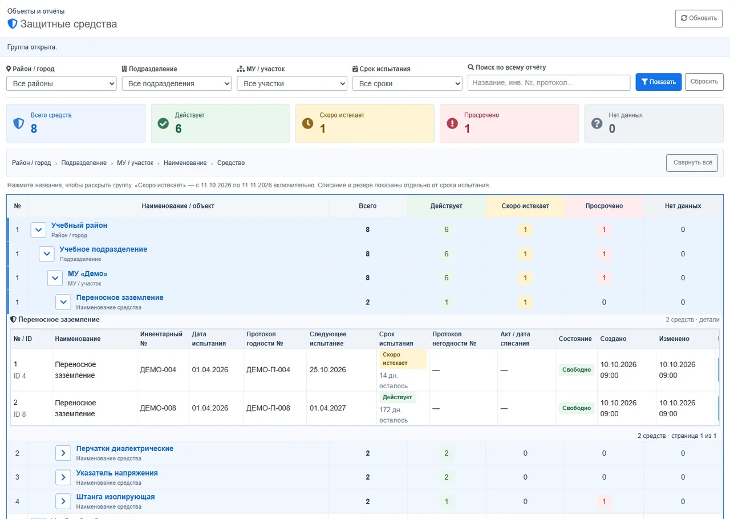The height and width of the screenshot is (519, 730).
Task: Click the «Свободно» badge in the ДЕМО-008 row
Action: 577,408
